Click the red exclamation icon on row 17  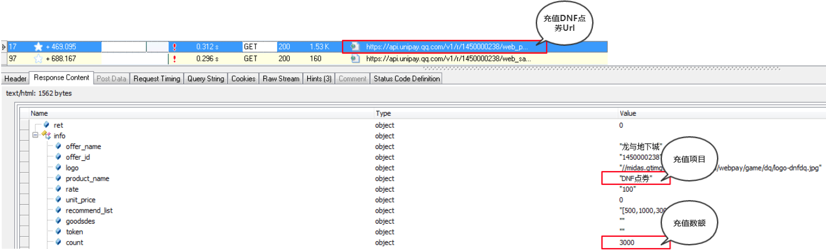click(x=174, y=47)
